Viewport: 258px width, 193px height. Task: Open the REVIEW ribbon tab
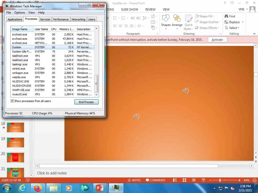pyautogui.click(x=150, y=10)
